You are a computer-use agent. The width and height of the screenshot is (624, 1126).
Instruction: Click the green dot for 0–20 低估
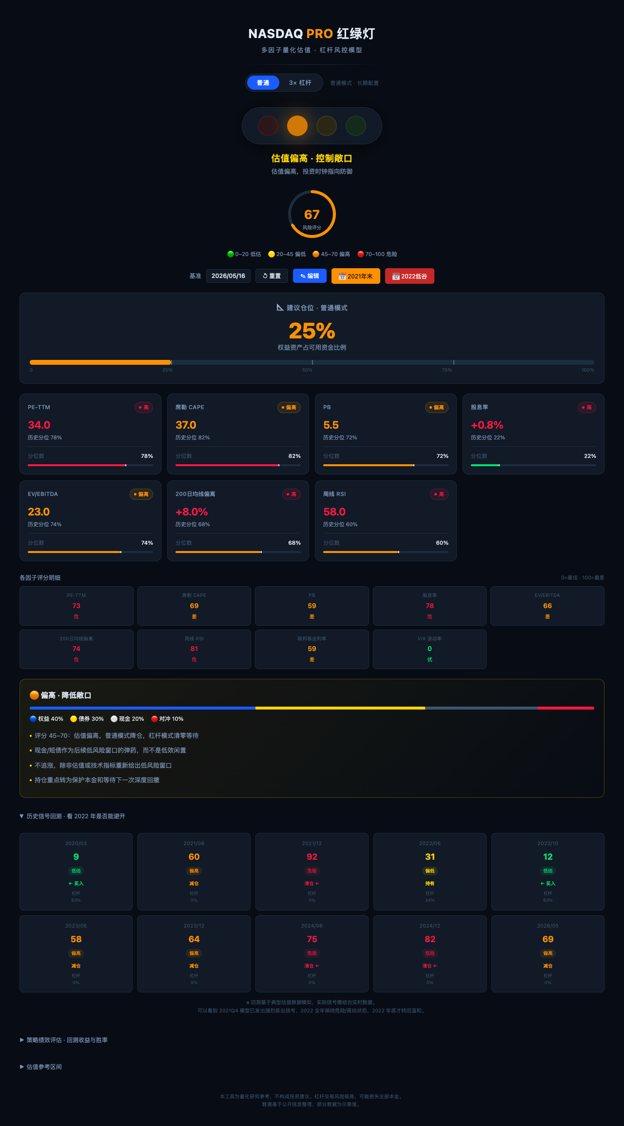tap(231, 254)
